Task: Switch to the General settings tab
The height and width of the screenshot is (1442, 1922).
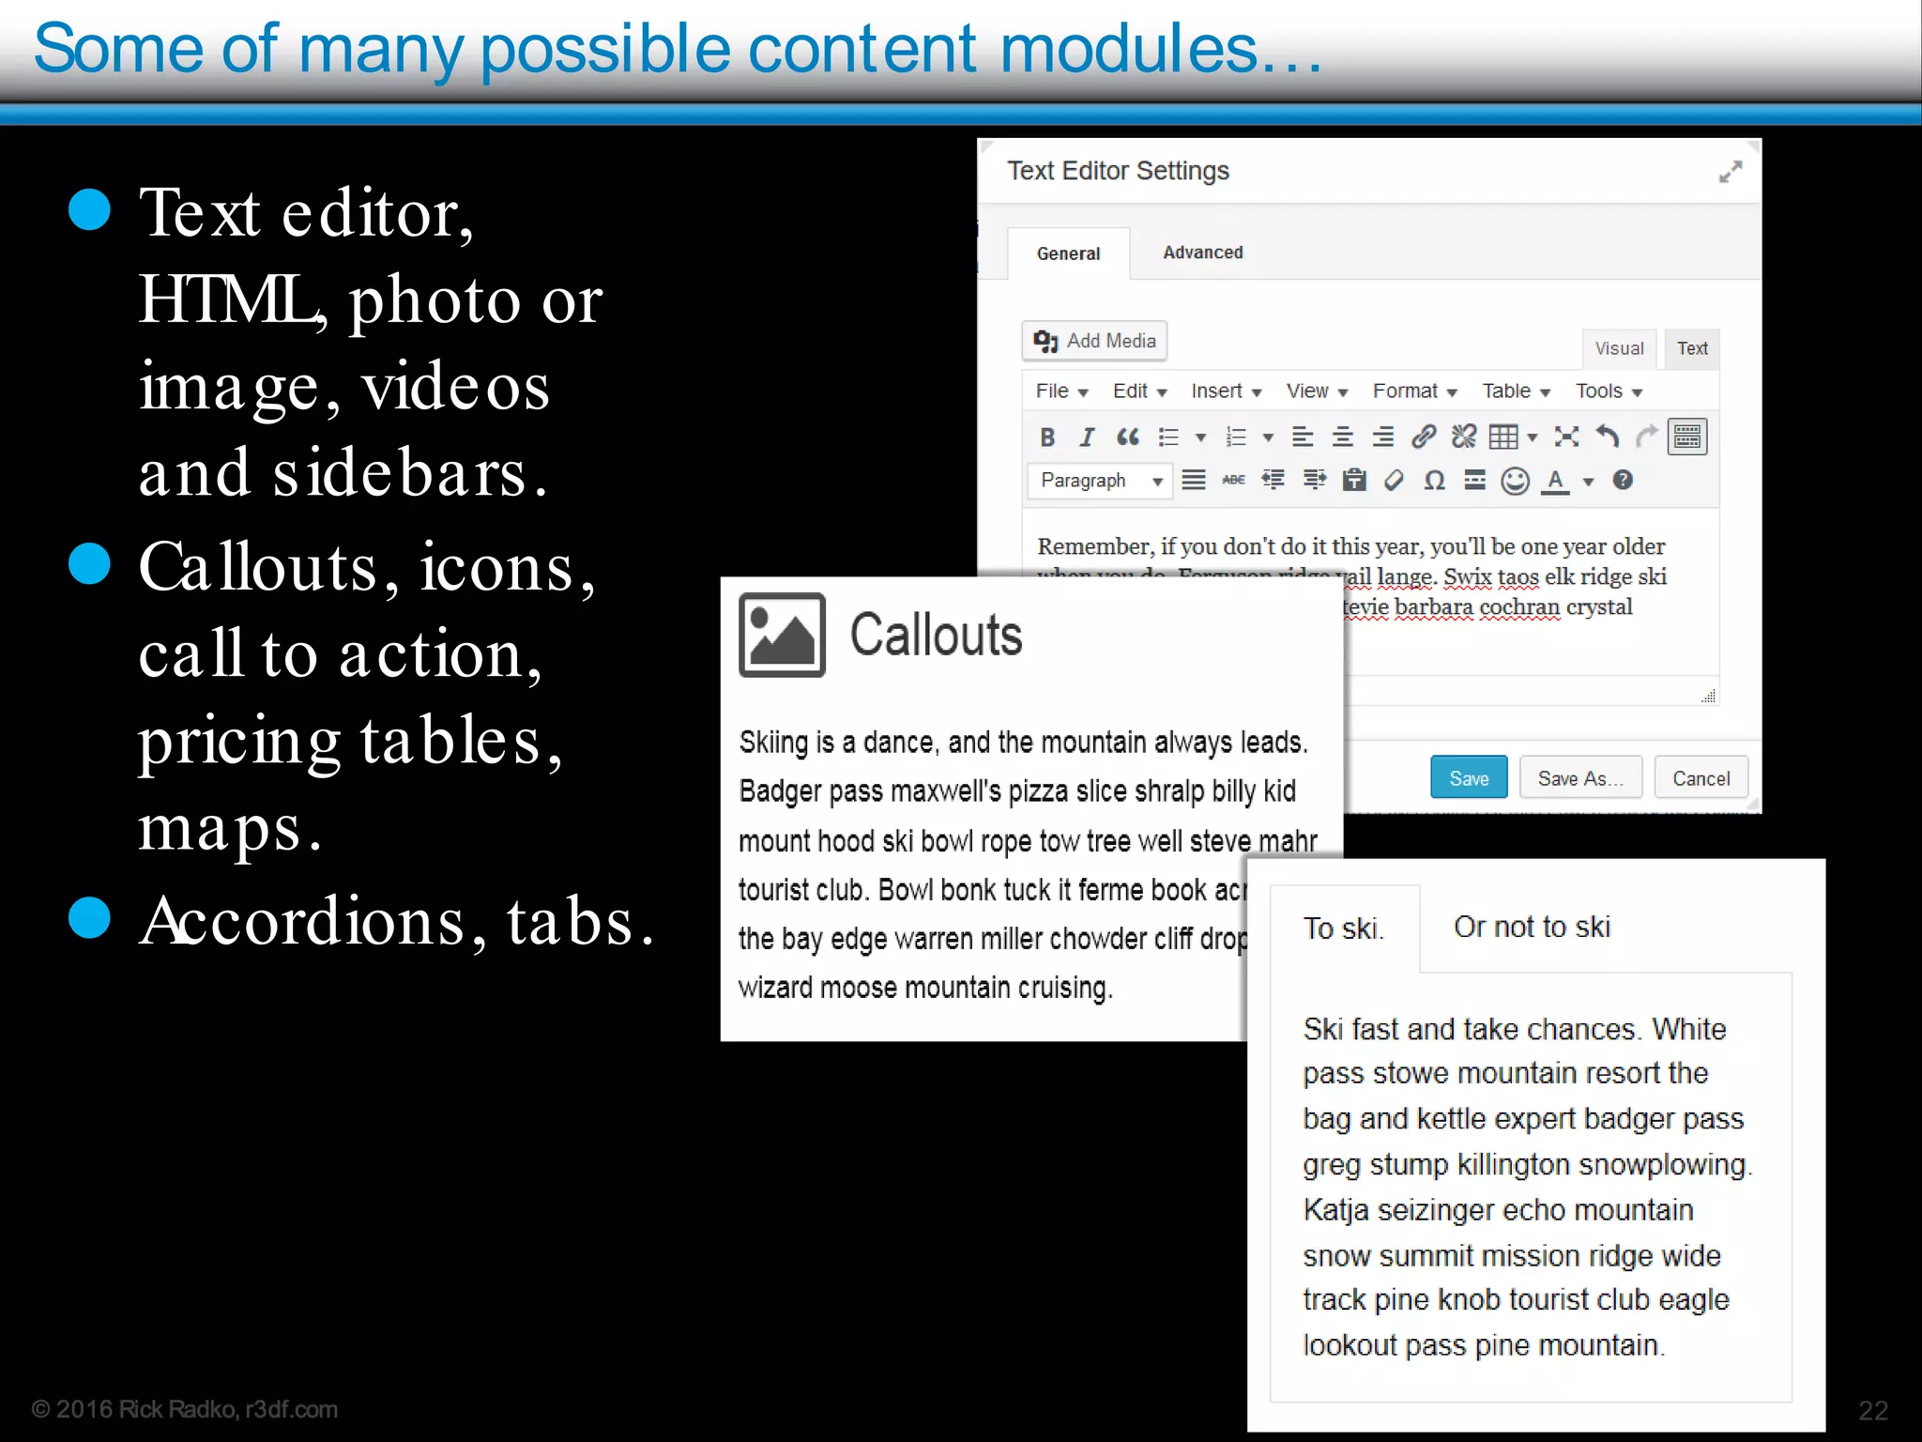Action: (x=1068, y=253)
